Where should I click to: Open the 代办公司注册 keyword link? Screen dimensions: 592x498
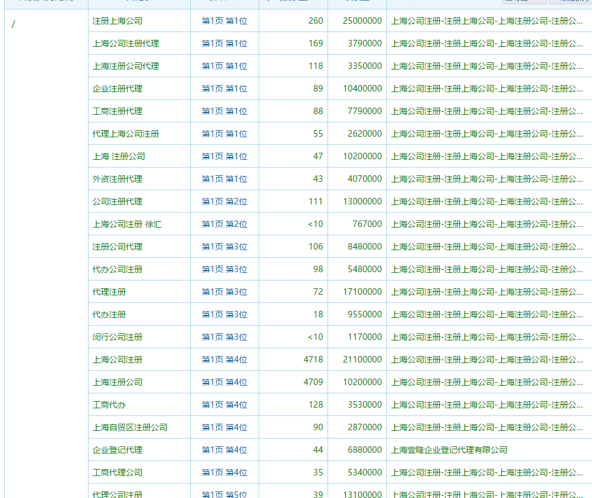[117, 269]
